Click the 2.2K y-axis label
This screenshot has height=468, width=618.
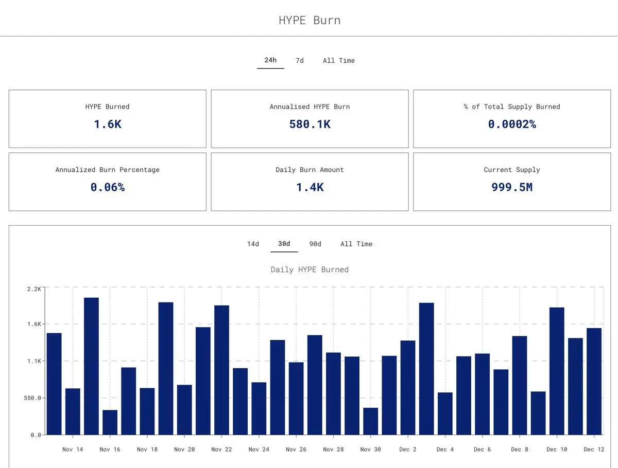coord(34,289)
